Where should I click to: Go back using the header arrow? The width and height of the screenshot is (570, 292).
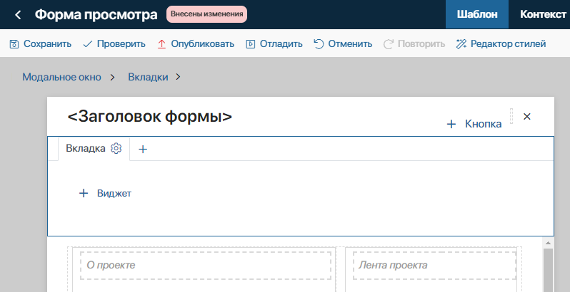18,15
